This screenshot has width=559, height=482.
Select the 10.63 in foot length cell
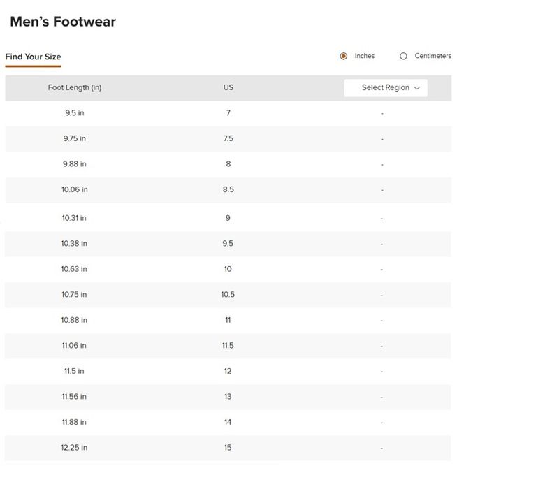74,269
